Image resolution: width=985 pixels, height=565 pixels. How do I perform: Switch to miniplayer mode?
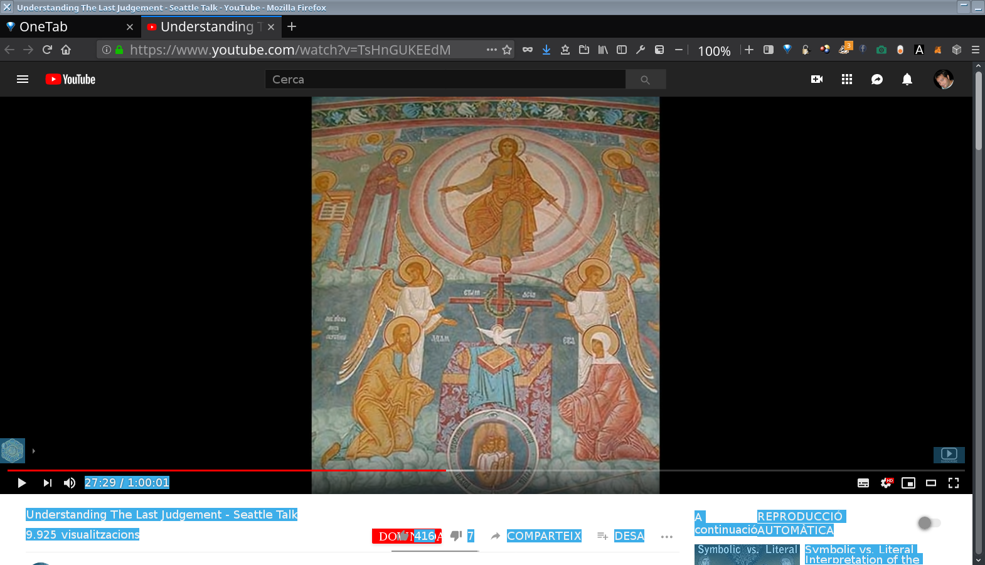point(908,483)
